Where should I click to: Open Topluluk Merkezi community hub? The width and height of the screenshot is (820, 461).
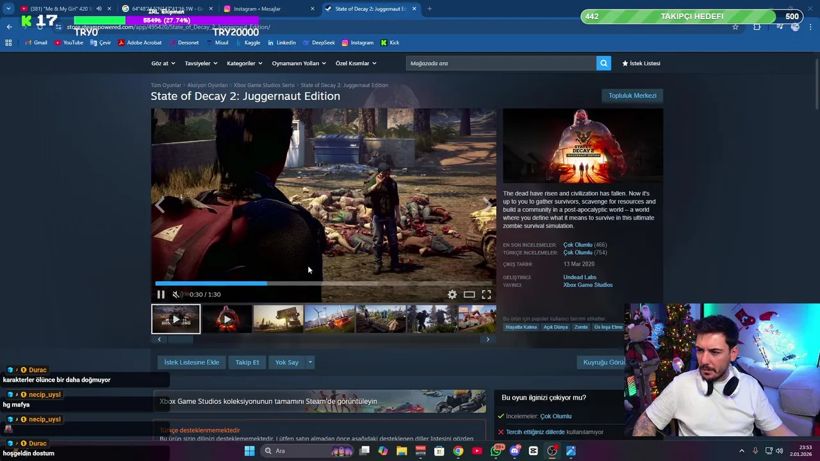632,95
